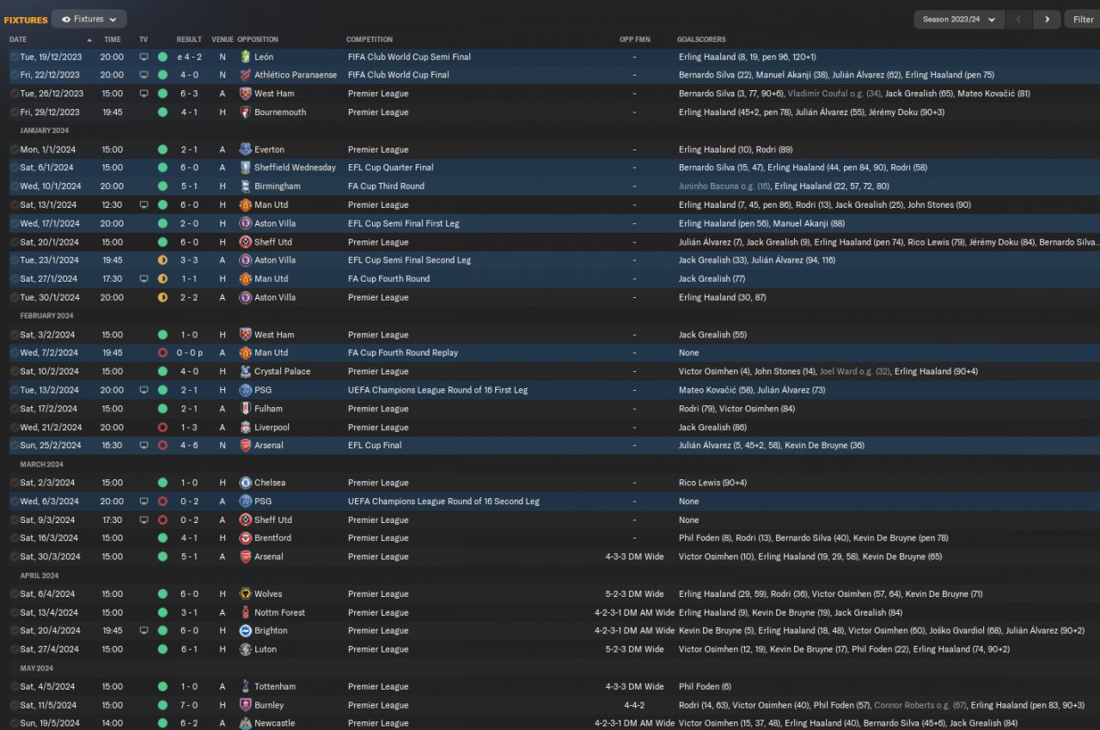Toggle the row marker beside Fri, 22/12/2023
This screenshot has width=1100, height=730.
[x=14, y=75]
